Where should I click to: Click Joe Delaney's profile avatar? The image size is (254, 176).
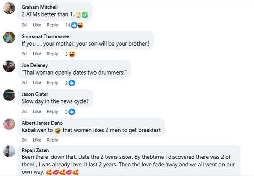click(x=9, y=66)
